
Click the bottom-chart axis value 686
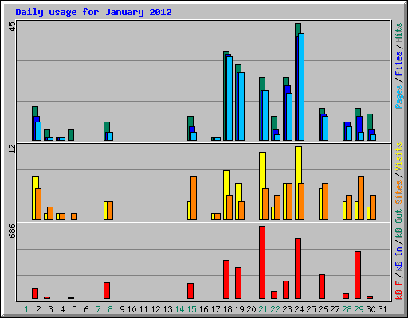pos(12,231)
